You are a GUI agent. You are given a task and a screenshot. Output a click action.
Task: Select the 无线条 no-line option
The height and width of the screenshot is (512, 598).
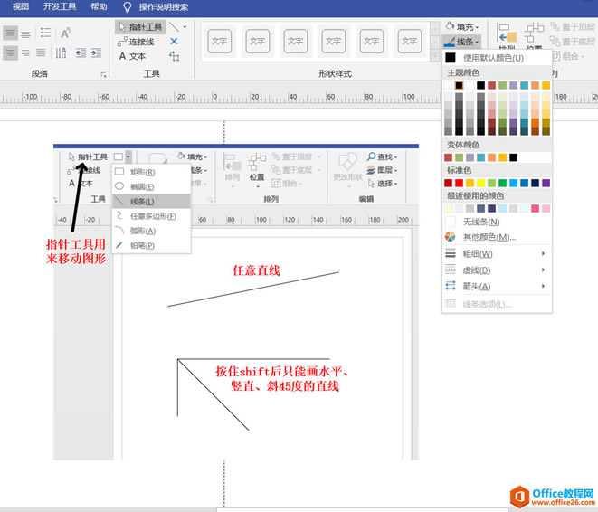click(x=480, y=222)
